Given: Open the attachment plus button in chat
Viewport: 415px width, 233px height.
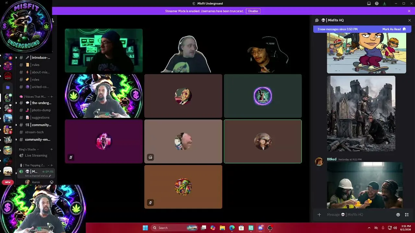Looking at the screenshot, I should coord(319,215).
